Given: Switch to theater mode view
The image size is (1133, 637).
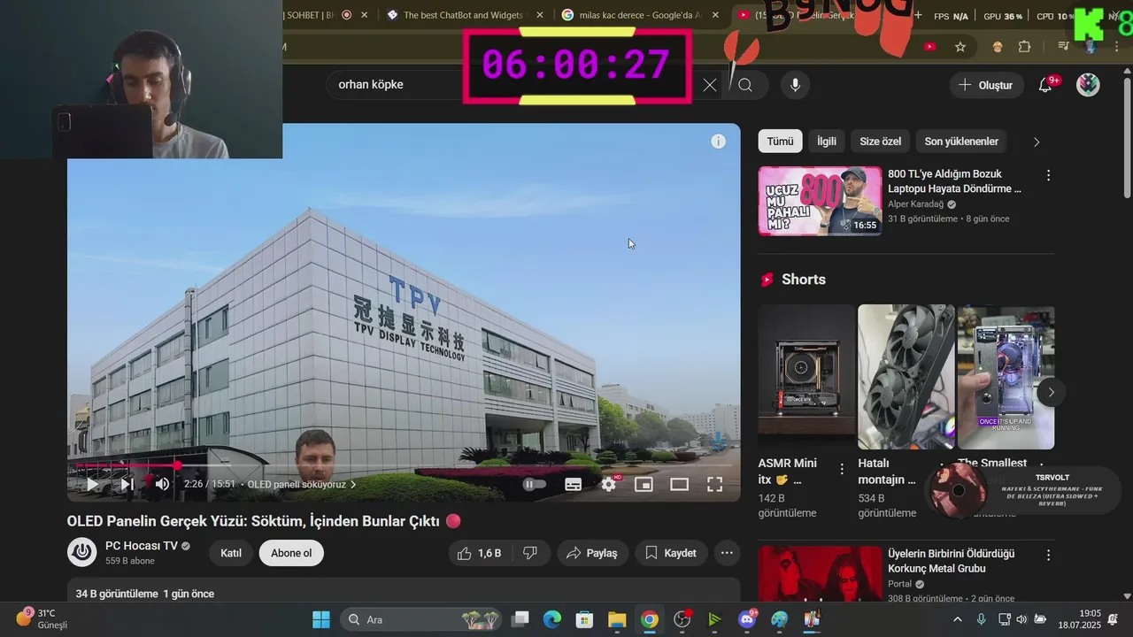Looking at the screenshot, I should tap(679, 484).
